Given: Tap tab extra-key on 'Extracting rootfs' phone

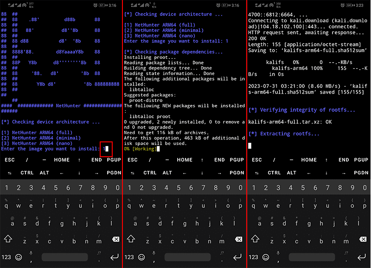Looking at the screenshot, I should (257, 173).
